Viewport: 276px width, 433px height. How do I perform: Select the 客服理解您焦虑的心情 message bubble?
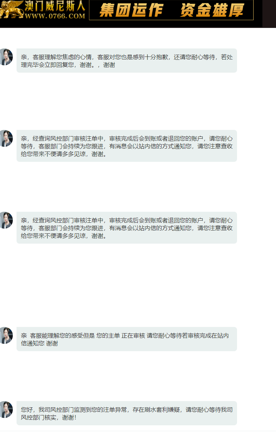pos(127,61)
